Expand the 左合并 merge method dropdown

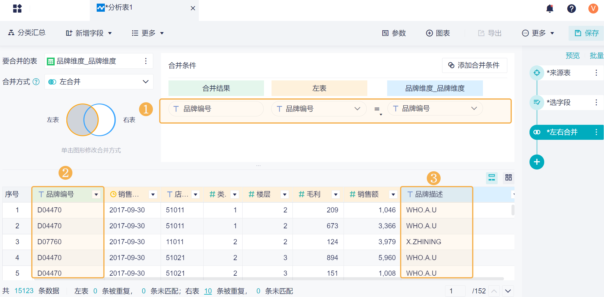(x=146, y=82)
